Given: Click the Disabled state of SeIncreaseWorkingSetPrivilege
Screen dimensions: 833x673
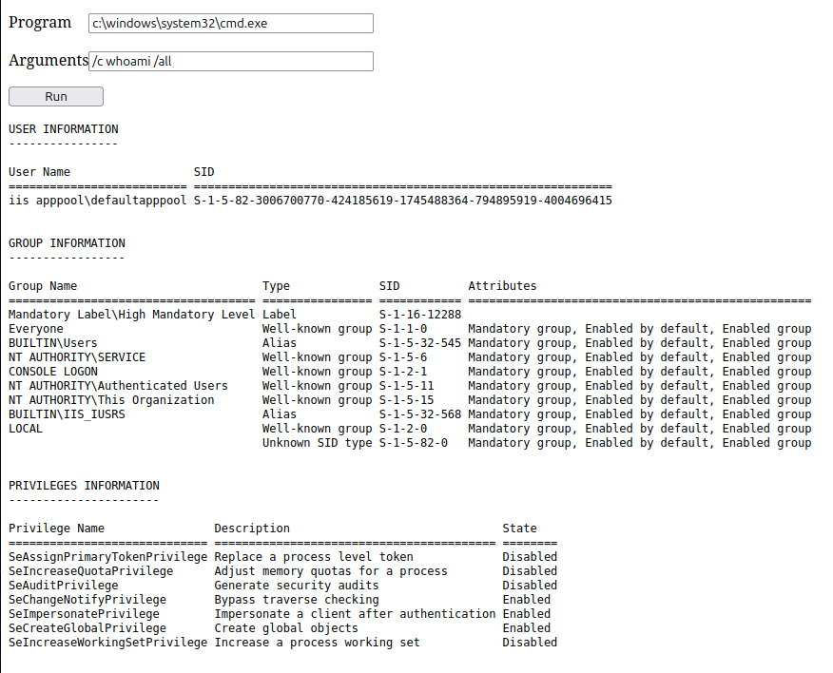Looking at the screenshot, I should pyautogui.click(x=530, y=643).
